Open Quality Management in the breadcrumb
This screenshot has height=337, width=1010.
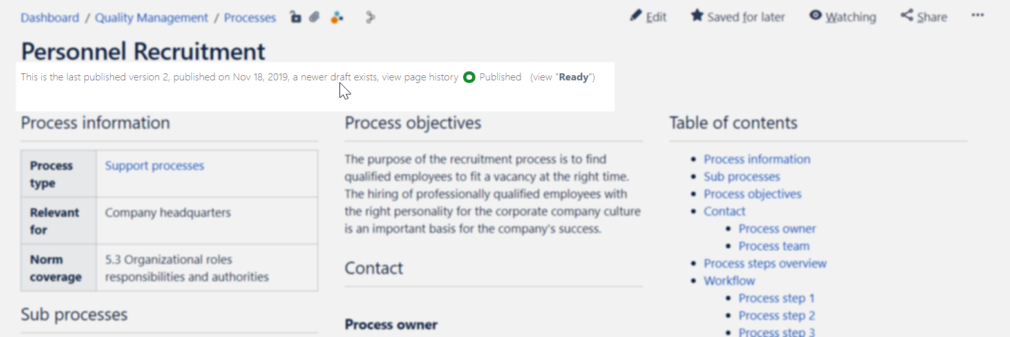[151, 17]
